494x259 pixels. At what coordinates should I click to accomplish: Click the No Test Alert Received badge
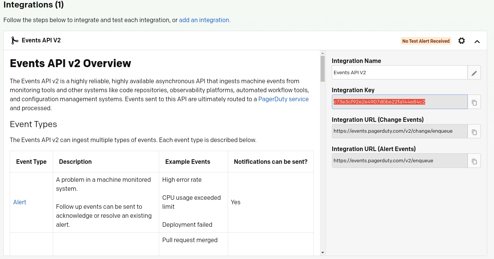pos(426,41)
